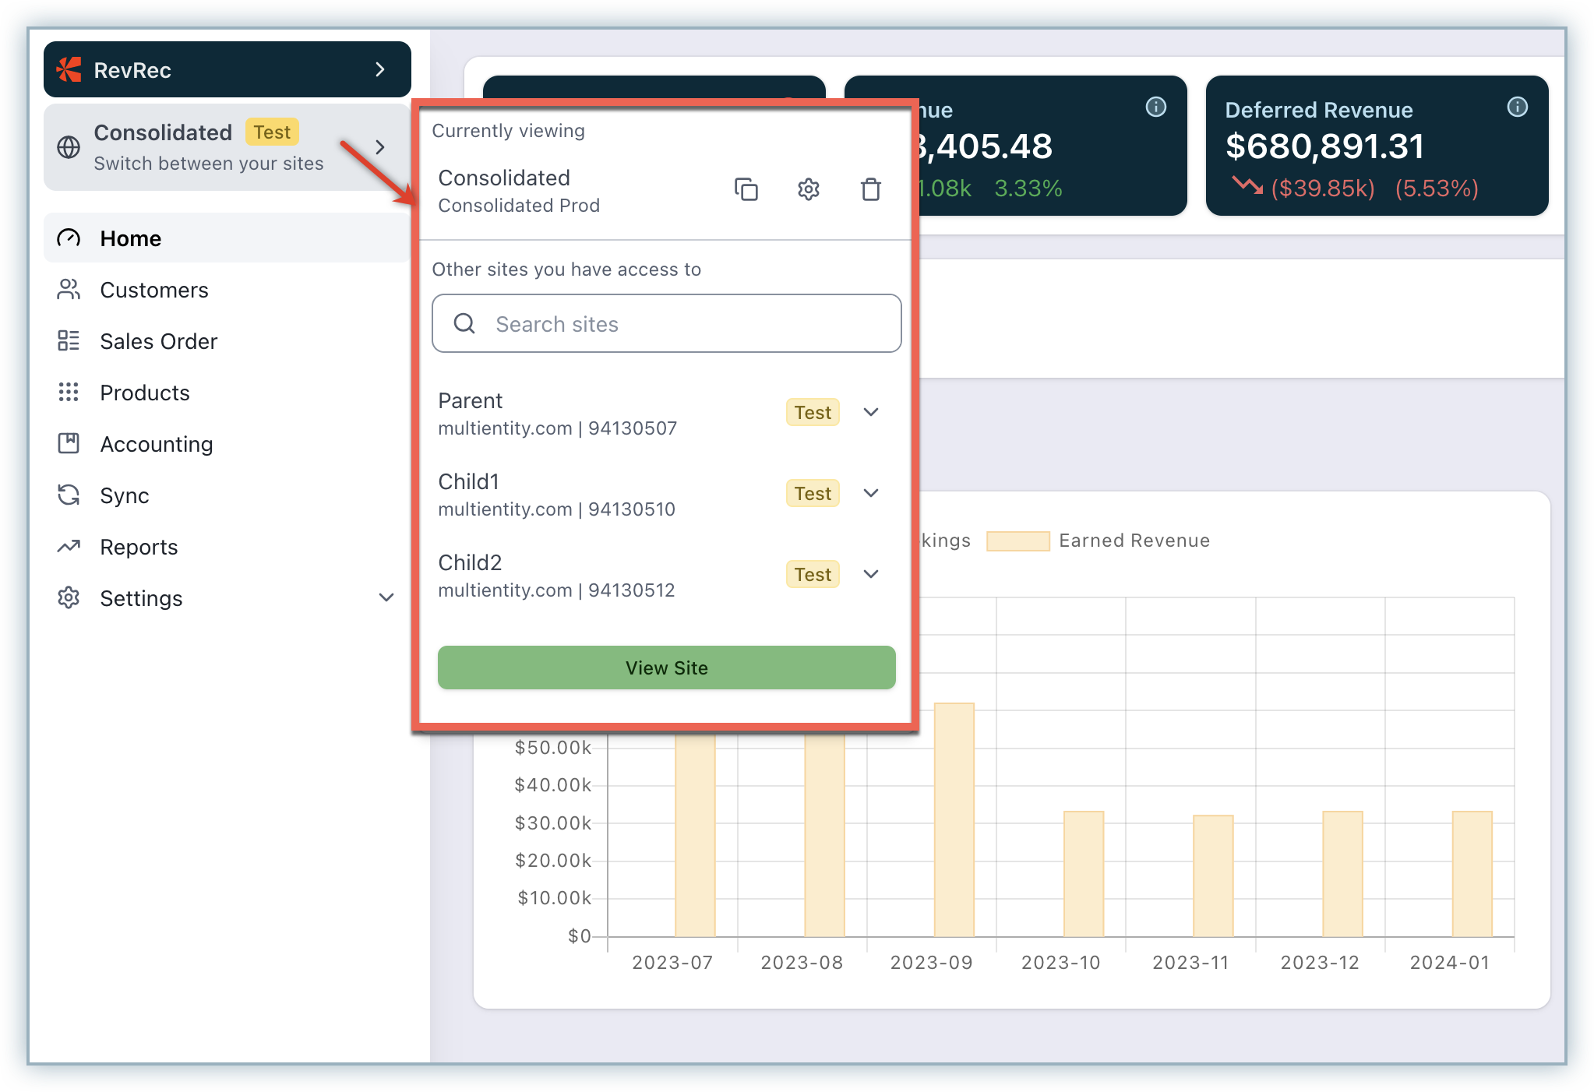Click the RevRec logo icon
Screen dimensions: 1594x1092
(x=69, y=70)
